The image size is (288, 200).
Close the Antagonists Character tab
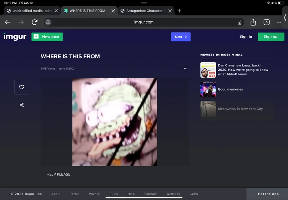coord(170,11)
